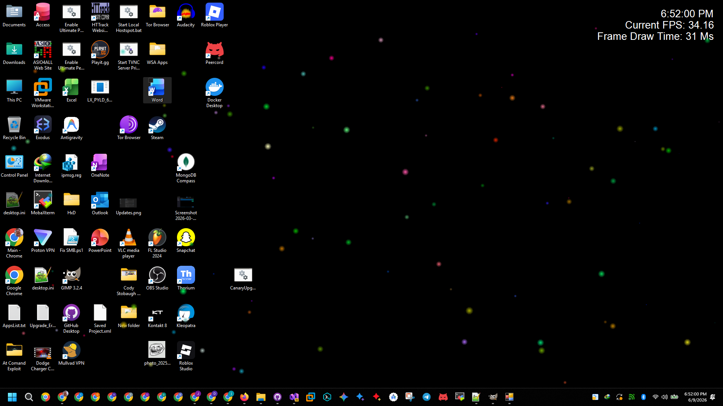The width and height of the screenshot is (723, 406).
Task: Open the HxD folder icon
Action: click(71, 203)
